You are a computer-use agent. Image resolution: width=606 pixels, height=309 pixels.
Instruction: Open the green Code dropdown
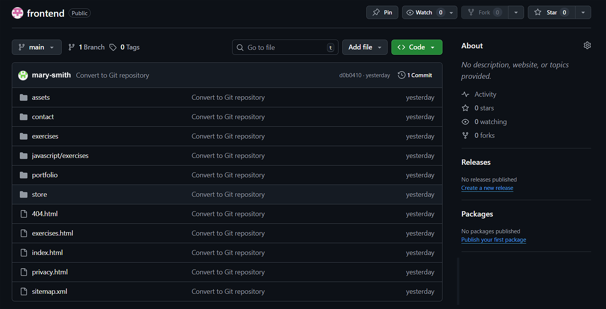click(x=417, y=47)
